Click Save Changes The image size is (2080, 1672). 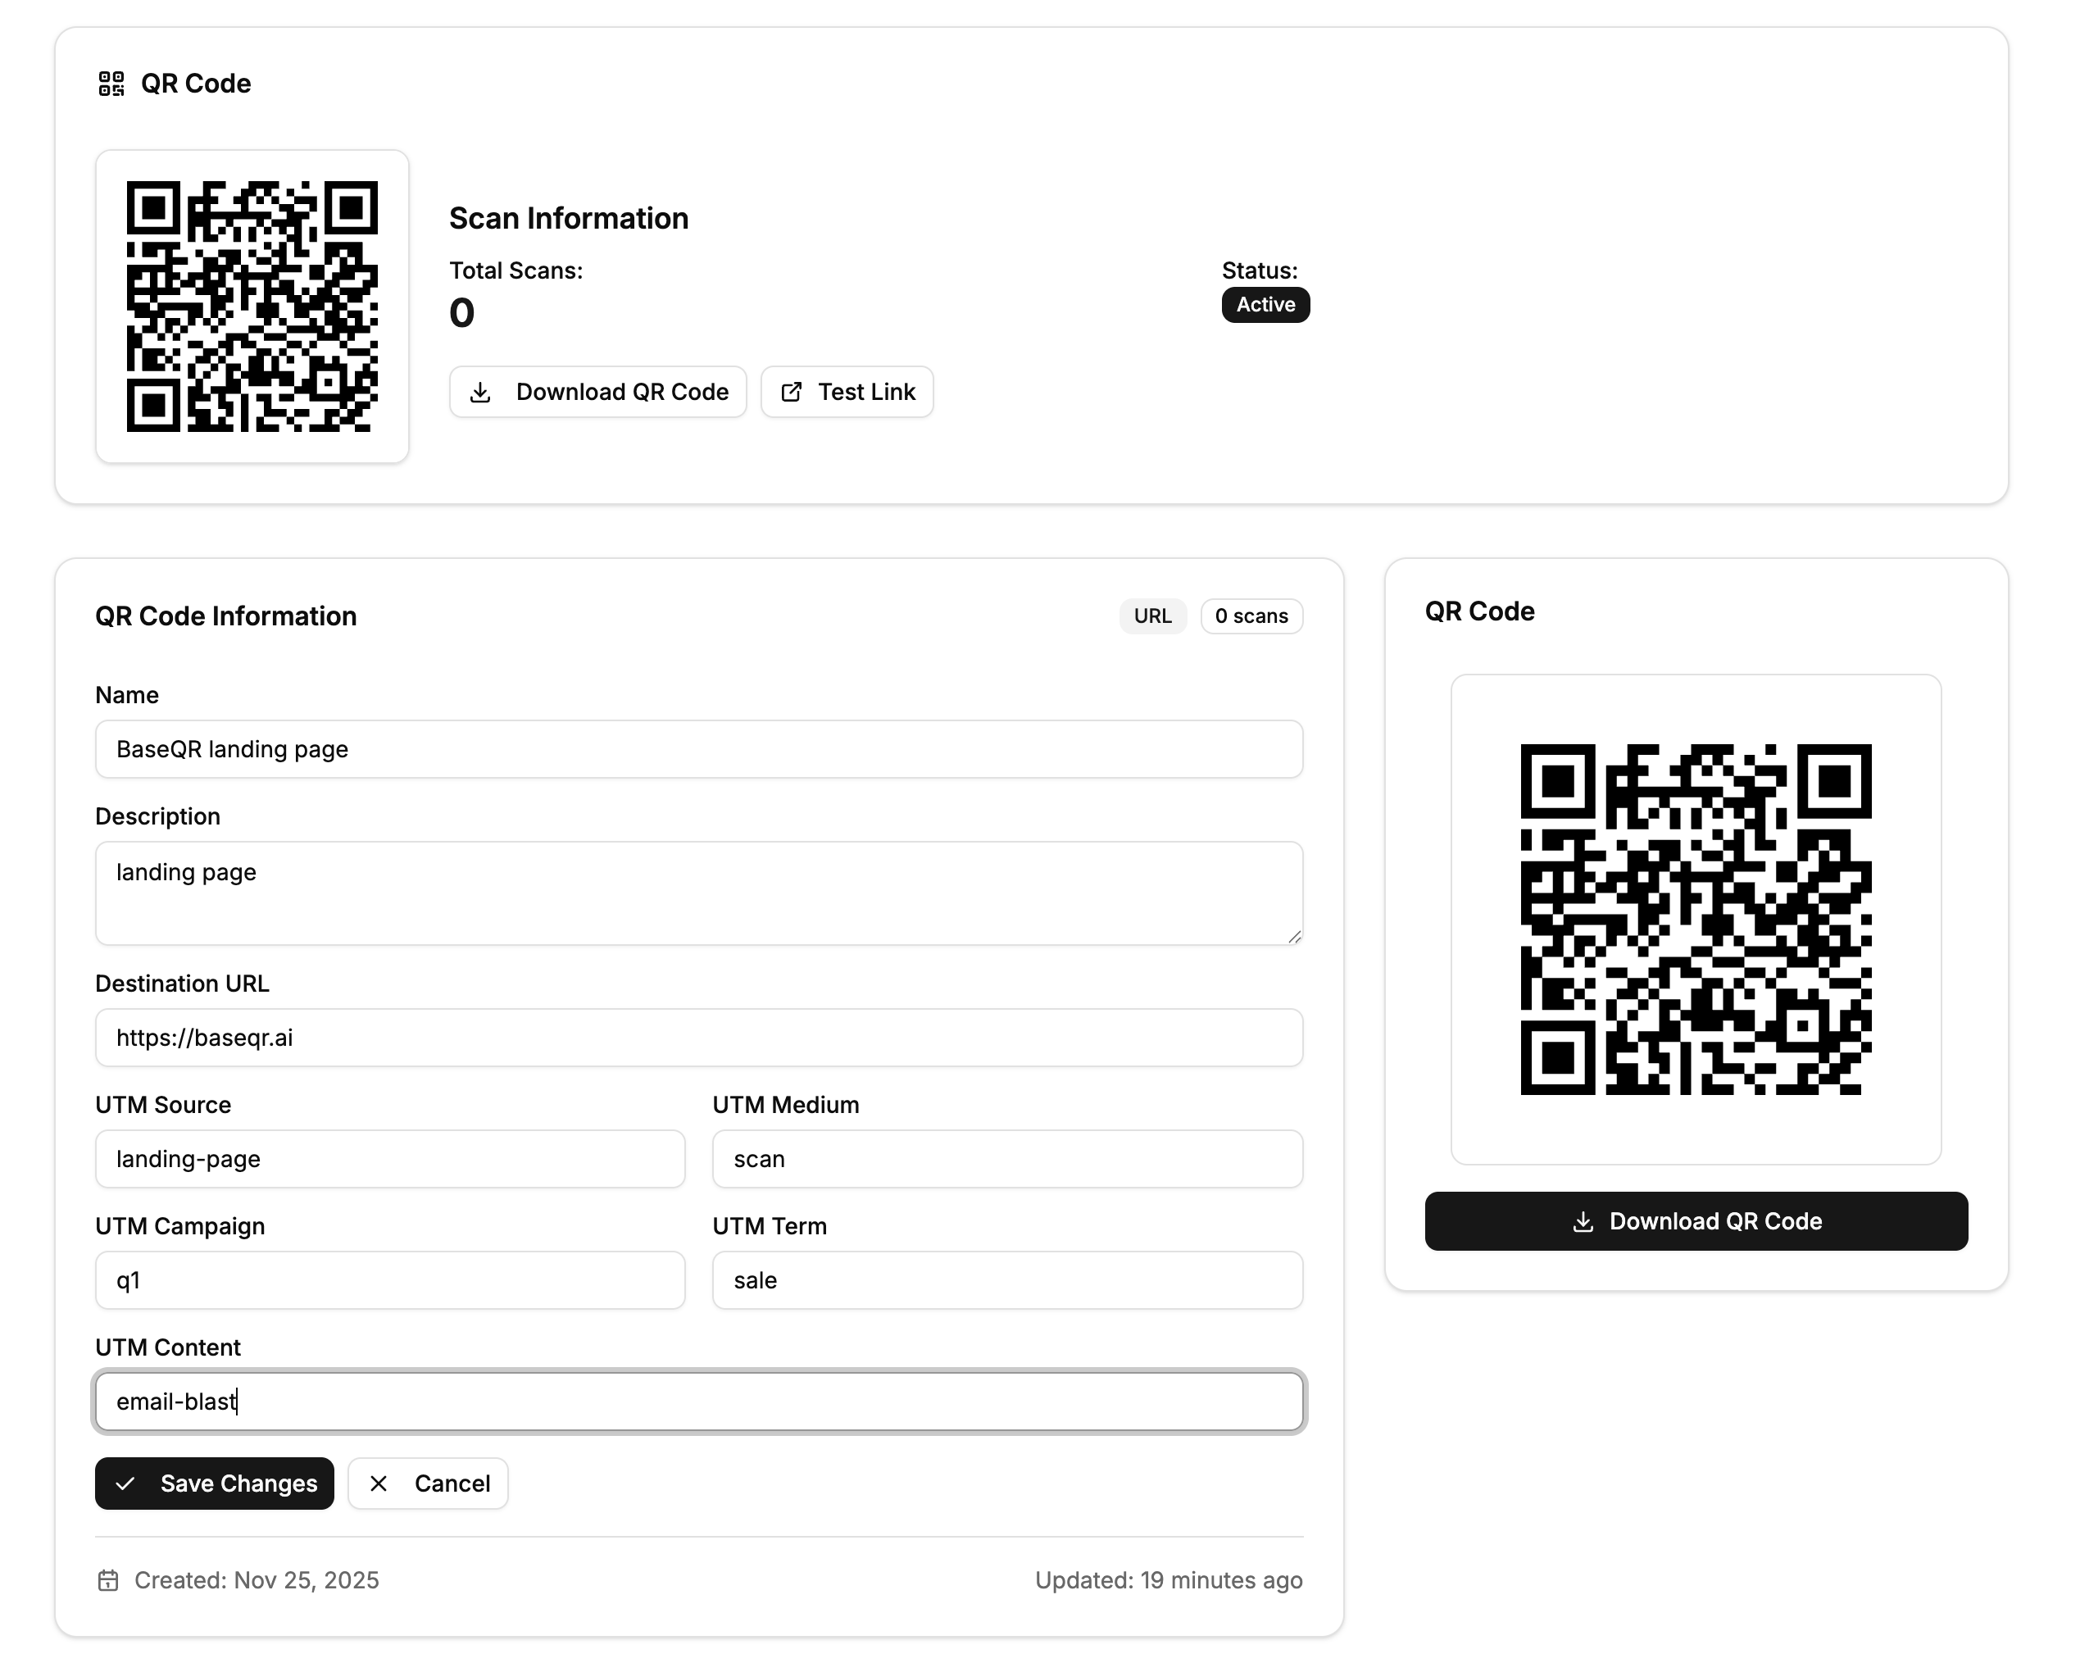214,1483
